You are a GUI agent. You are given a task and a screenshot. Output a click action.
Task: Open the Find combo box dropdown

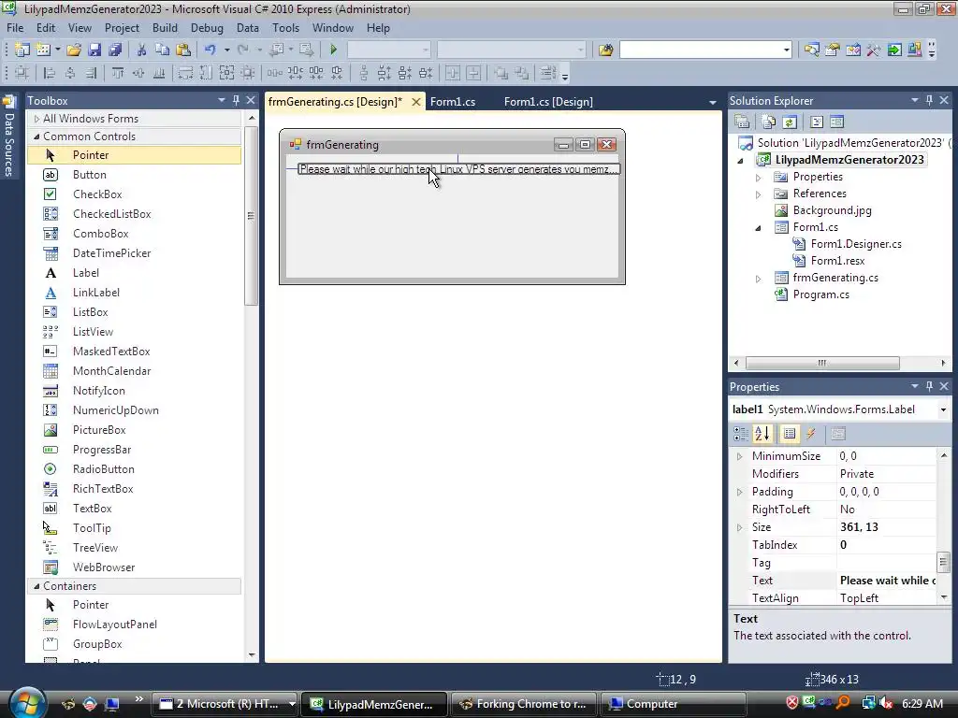[x=786, y=50]
